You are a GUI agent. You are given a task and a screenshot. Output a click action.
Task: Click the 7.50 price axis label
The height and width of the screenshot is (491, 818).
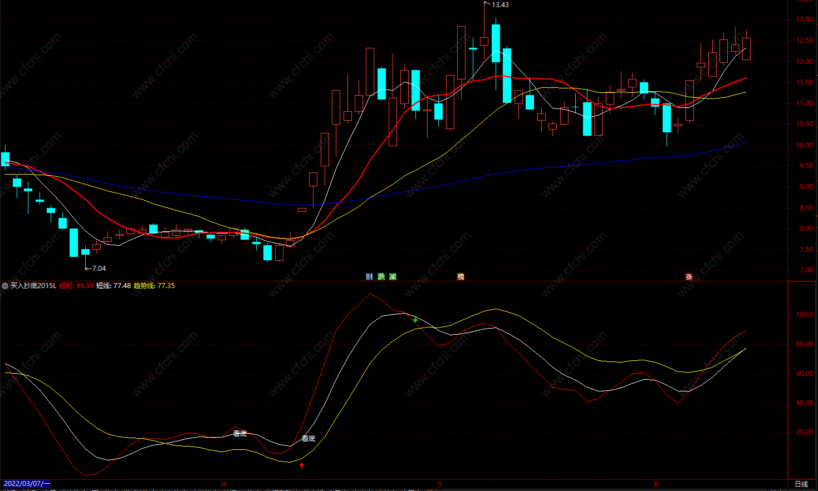pyautogui.click(x=806, y=250)
